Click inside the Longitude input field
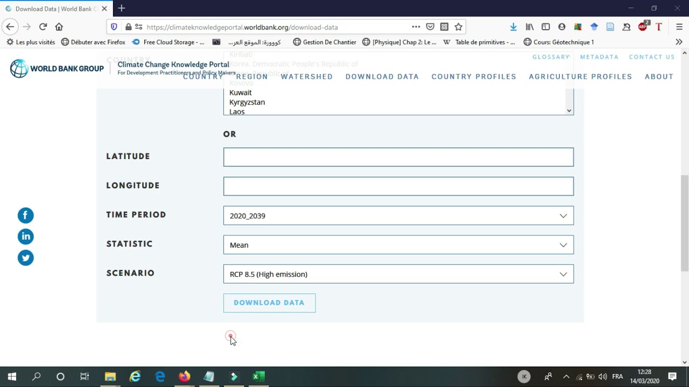The height and width of the screenshot is (387, 689). [398, 186]
